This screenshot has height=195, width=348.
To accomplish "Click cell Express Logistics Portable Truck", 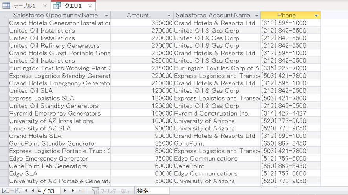I will tap(59, 151).
